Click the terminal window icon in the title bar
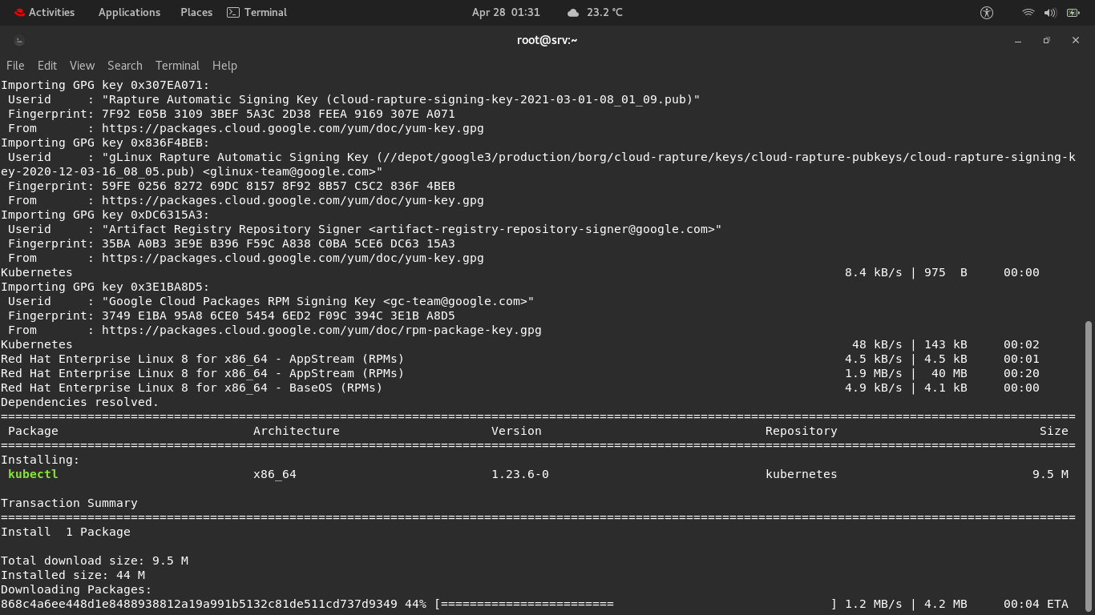Image resolution: width=1095 pixels, height=615 pixels. pyautogui.click(x=19, y=41)
